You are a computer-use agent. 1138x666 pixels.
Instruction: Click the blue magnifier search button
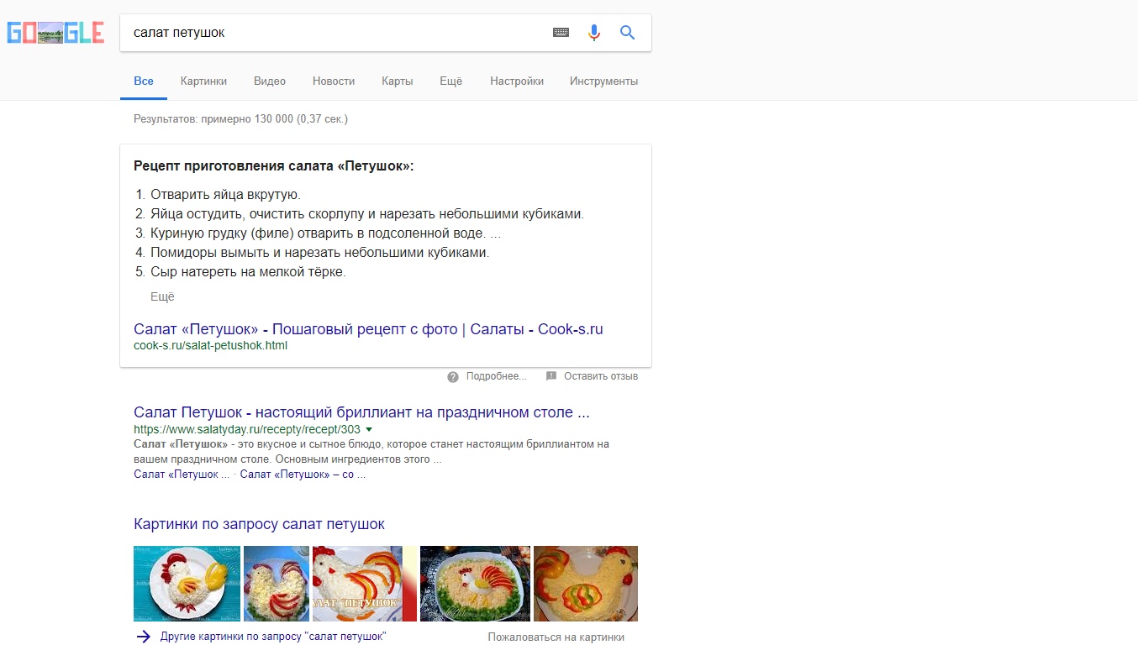pyautogui.click(x=627, y=33)
